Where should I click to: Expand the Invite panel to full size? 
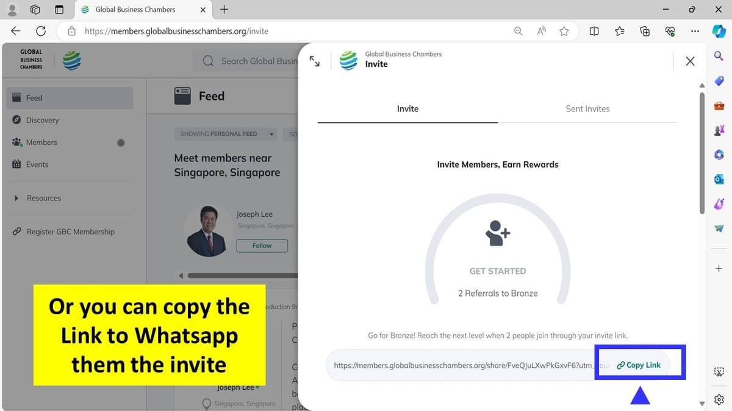(315, 61)
